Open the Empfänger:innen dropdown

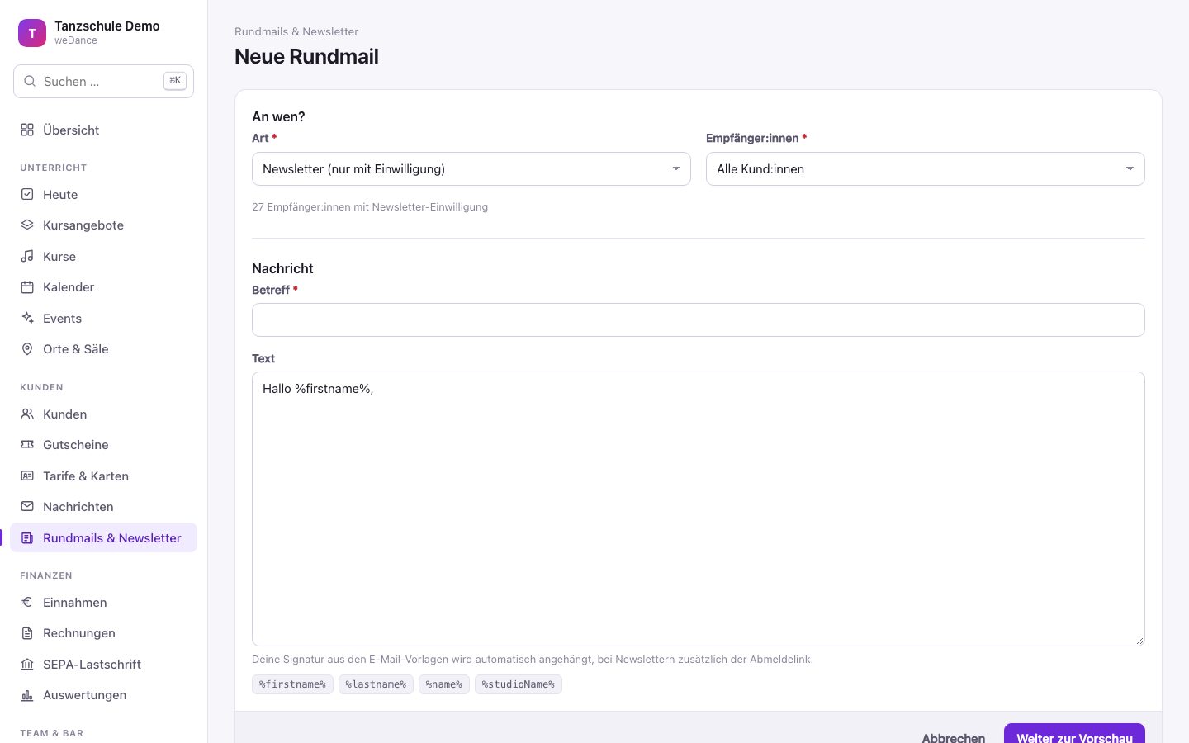pos(926,168)
